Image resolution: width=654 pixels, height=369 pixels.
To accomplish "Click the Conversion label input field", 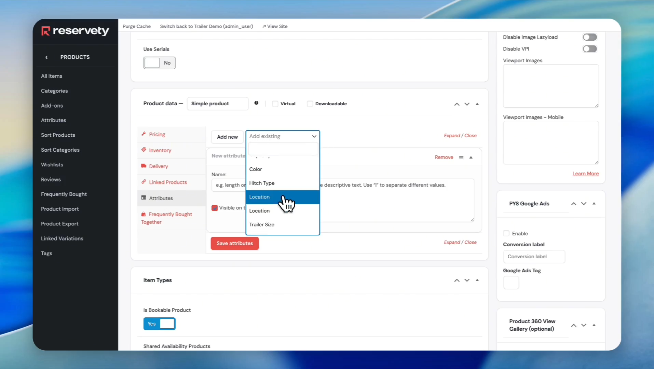I will 534,257.
